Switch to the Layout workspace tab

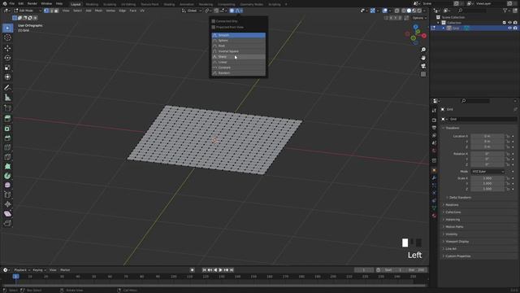point(76,4)
